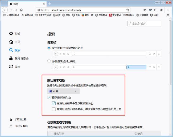Uncheck the 提供搜索建议 checkbox
This screenshot has width=173, height=137.
pyautogui.click(x=49, y=97)
